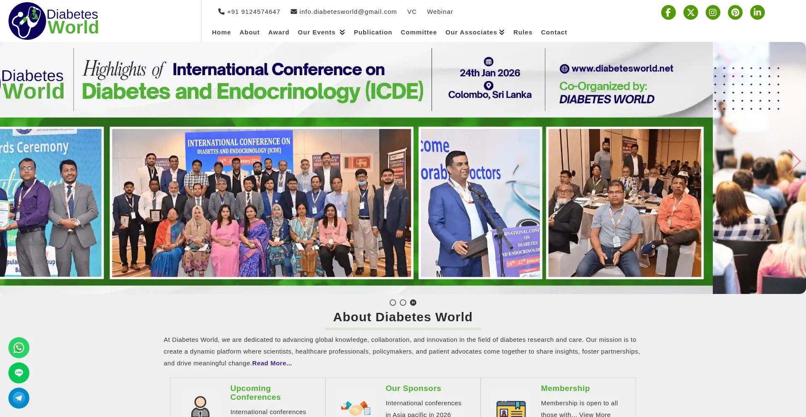
Task: Expand the Our Associates dropdown chevron
Action: pyautogui.click(x=502, y=32)
